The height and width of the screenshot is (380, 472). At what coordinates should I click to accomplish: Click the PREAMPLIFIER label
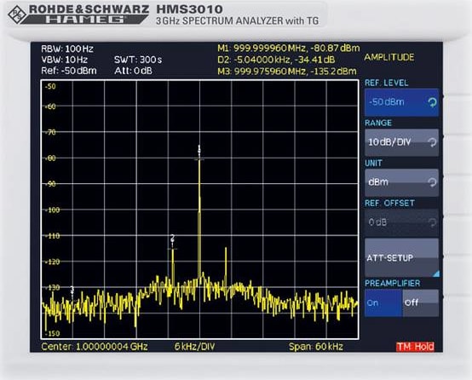pyautogui.click(x=392, y=284)
